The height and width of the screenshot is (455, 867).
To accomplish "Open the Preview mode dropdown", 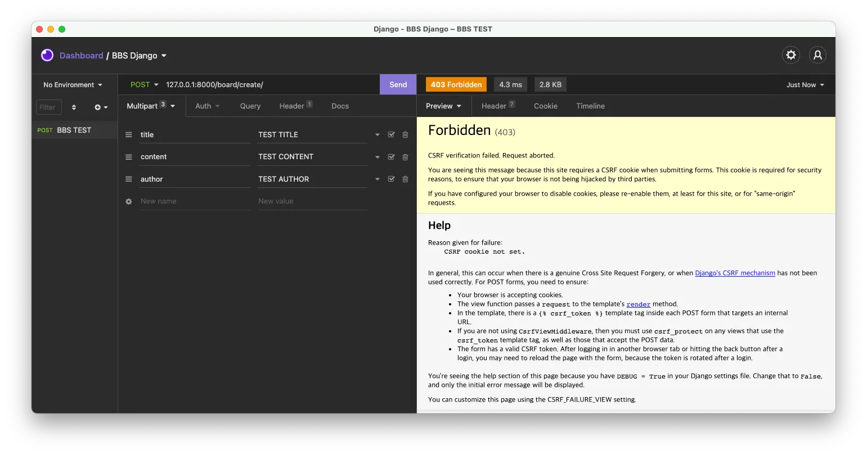I will (x=444, y=106).
